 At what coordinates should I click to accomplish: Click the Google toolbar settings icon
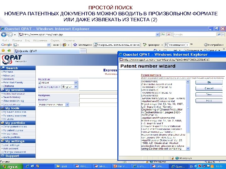pos(214,45)
